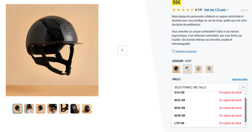This screenshot has width=252, height=132.
Task: Select size M/55 CM option
Action: (208, 100)
